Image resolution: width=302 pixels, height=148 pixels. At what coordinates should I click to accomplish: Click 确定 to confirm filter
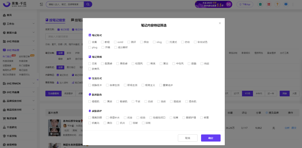211,138
